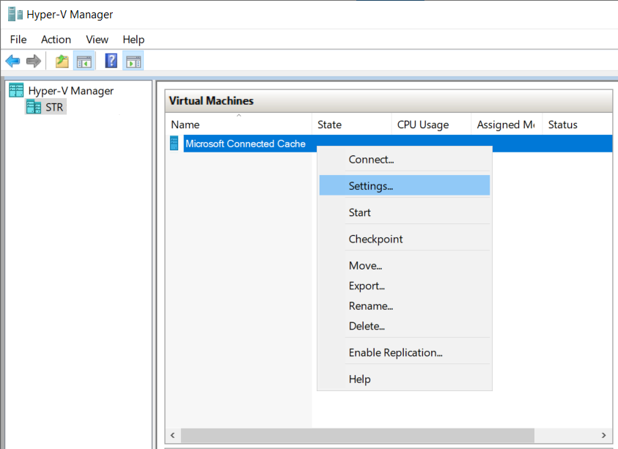Click the horizontal scrollbar right arrow
Screen dimensions: 618x449
[x=604, y=435]
